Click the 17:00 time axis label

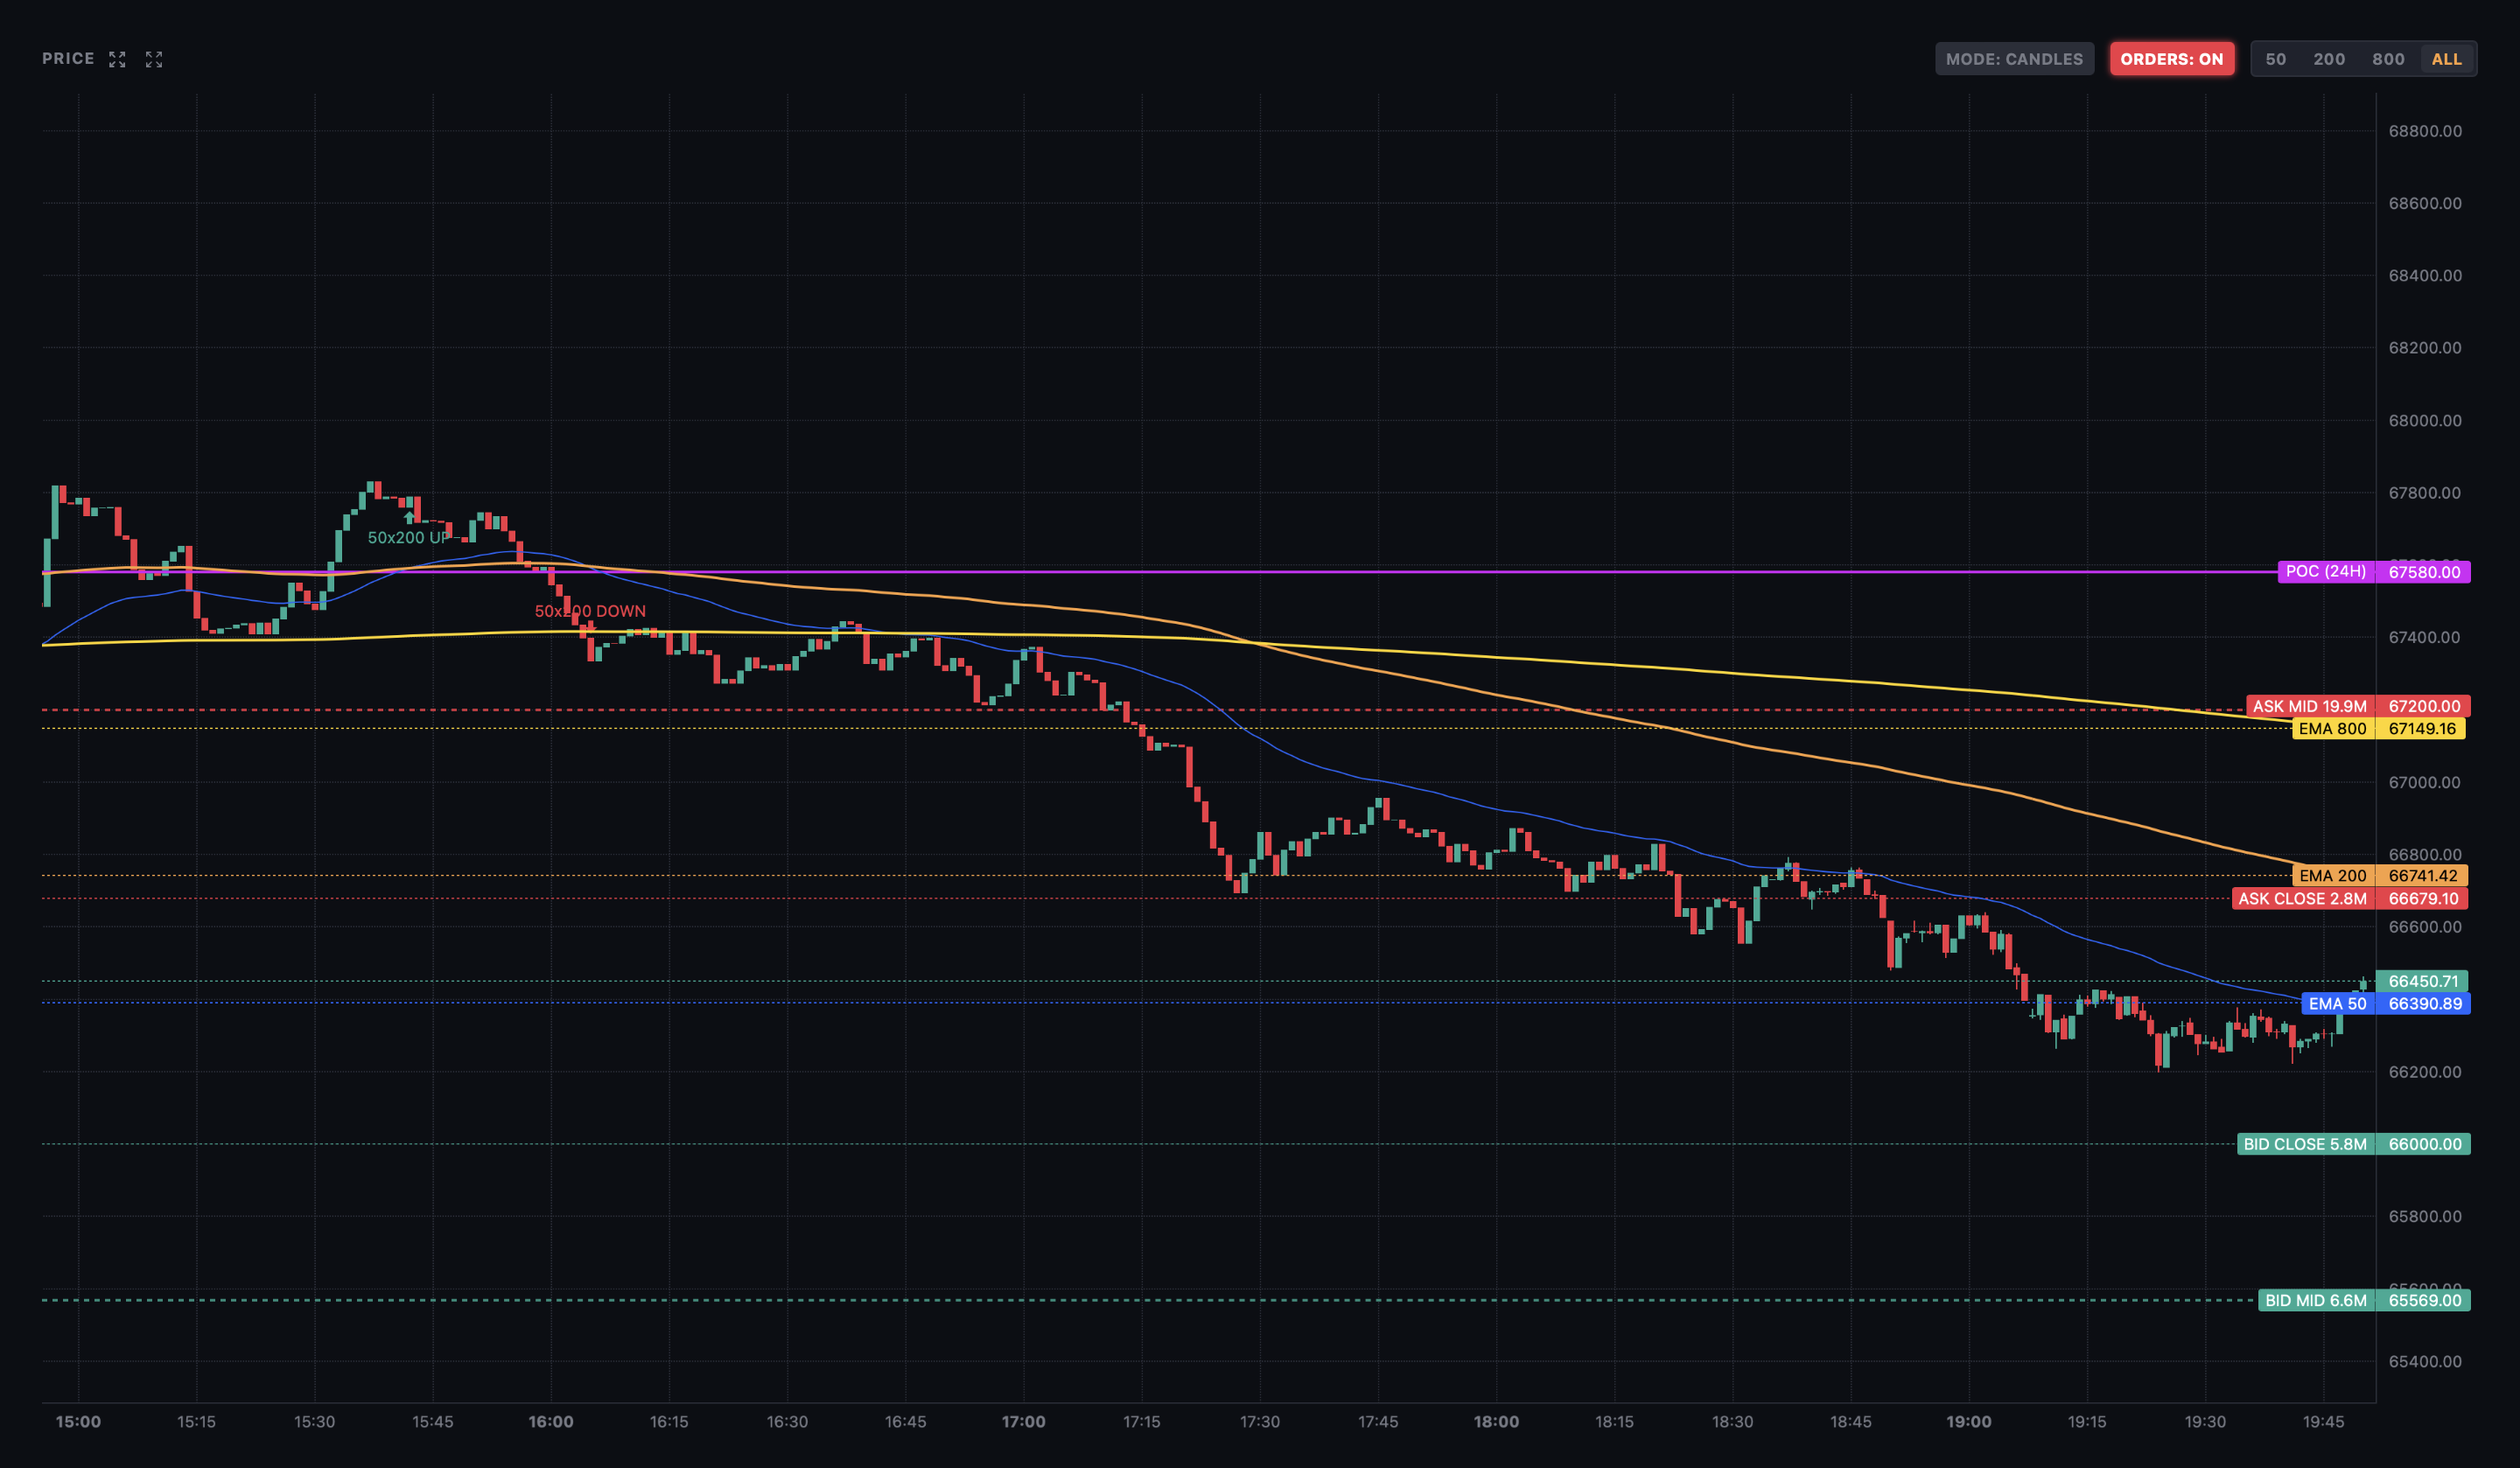pyautogui.click(x=1023, y=1422)
